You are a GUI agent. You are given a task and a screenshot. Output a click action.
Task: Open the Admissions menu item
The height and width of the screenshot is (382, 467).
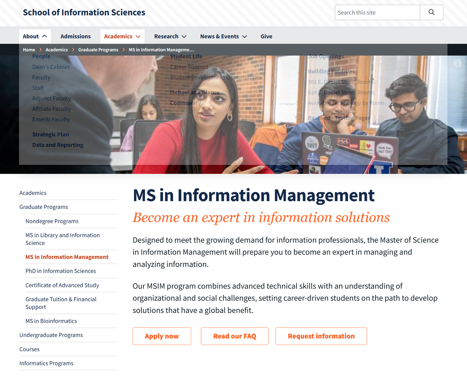coord(76,36)
